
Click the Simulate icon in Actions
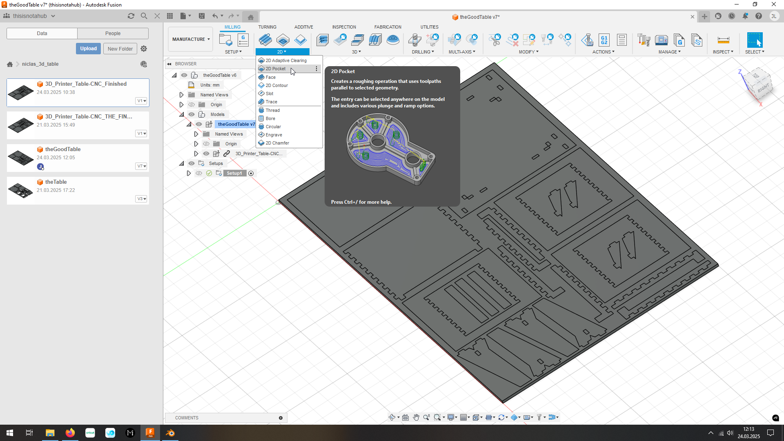587,40
